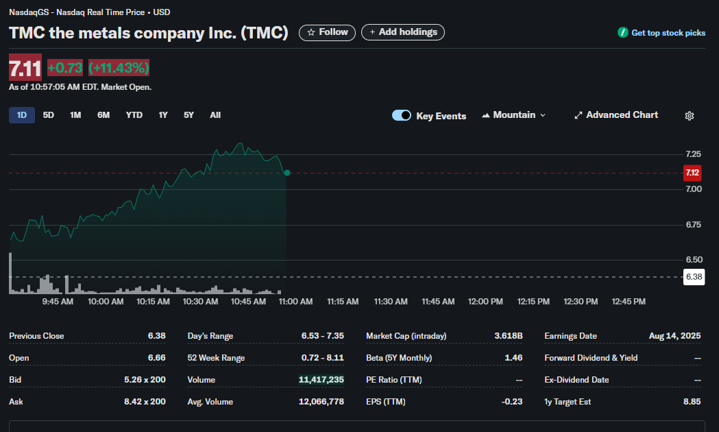Open the Mountain chart type dropdown
719x432 pixels.
pos(513,115)
